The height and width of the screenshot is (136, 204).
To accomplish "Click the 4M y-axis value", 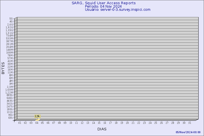I will 11,81.
